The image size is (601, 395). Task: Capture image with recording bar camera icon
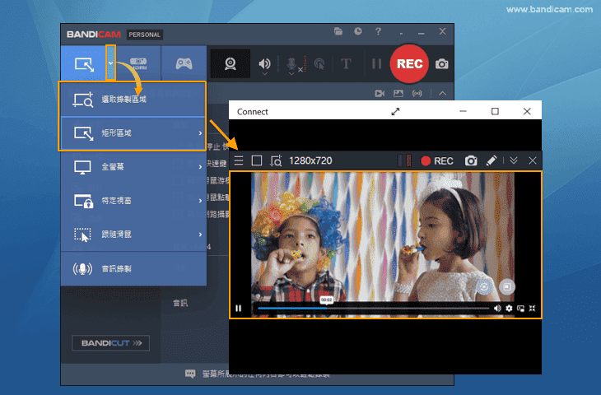471,161
